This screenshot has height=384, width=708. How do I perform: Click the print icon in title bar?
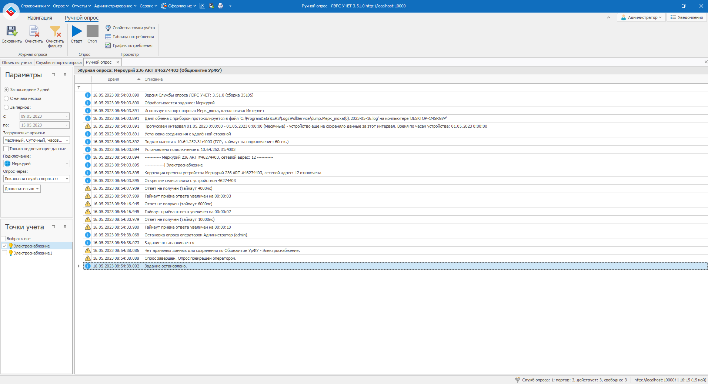click(x=220, y=6)
